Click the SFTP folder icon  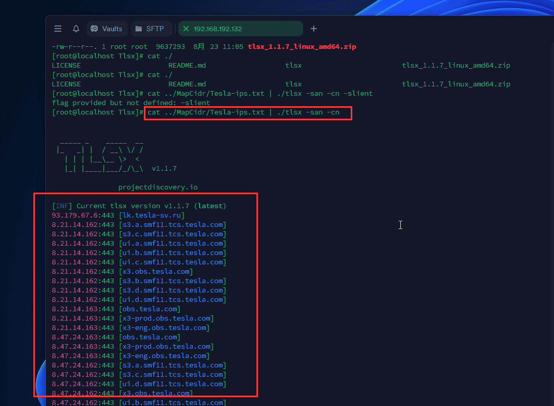coord(139,29)
